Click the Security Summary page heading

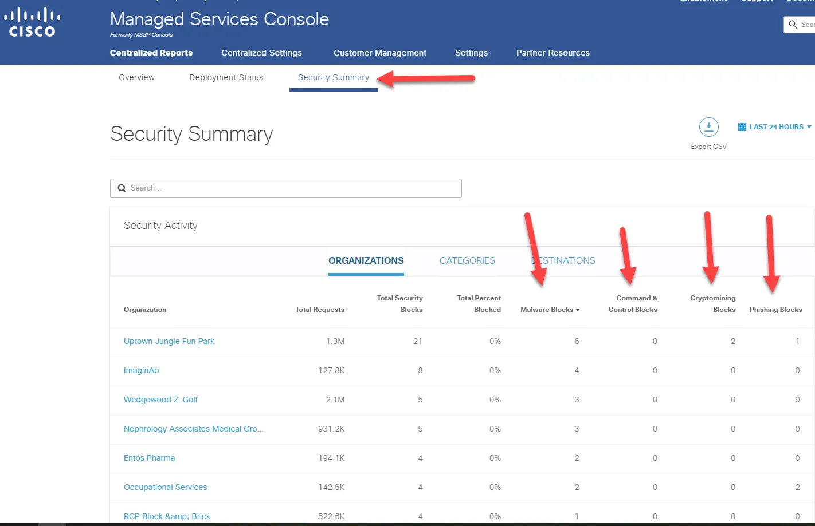click(191, 134)
